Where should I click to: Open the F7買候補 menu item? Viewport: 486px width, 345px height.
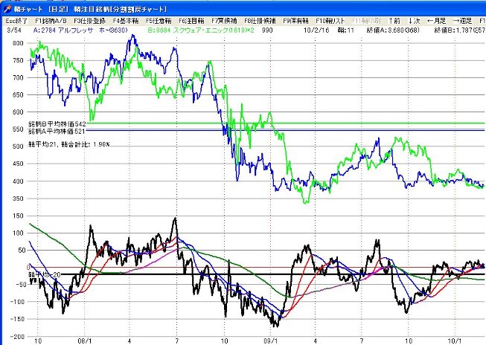click(x=224, y=21)
